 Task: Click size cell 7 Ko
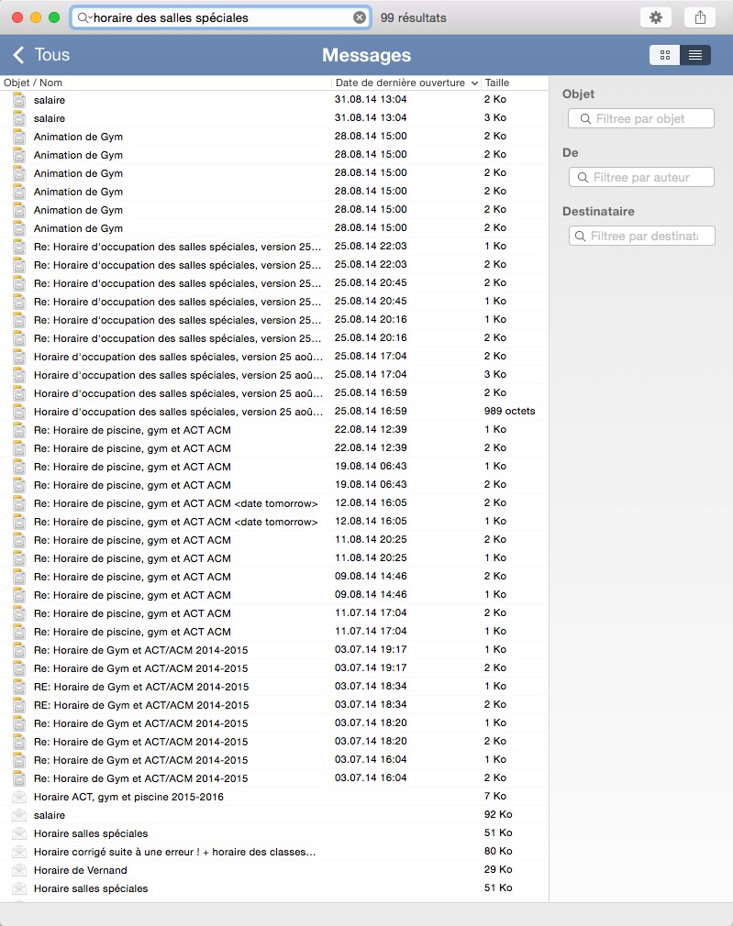point(494,796)
